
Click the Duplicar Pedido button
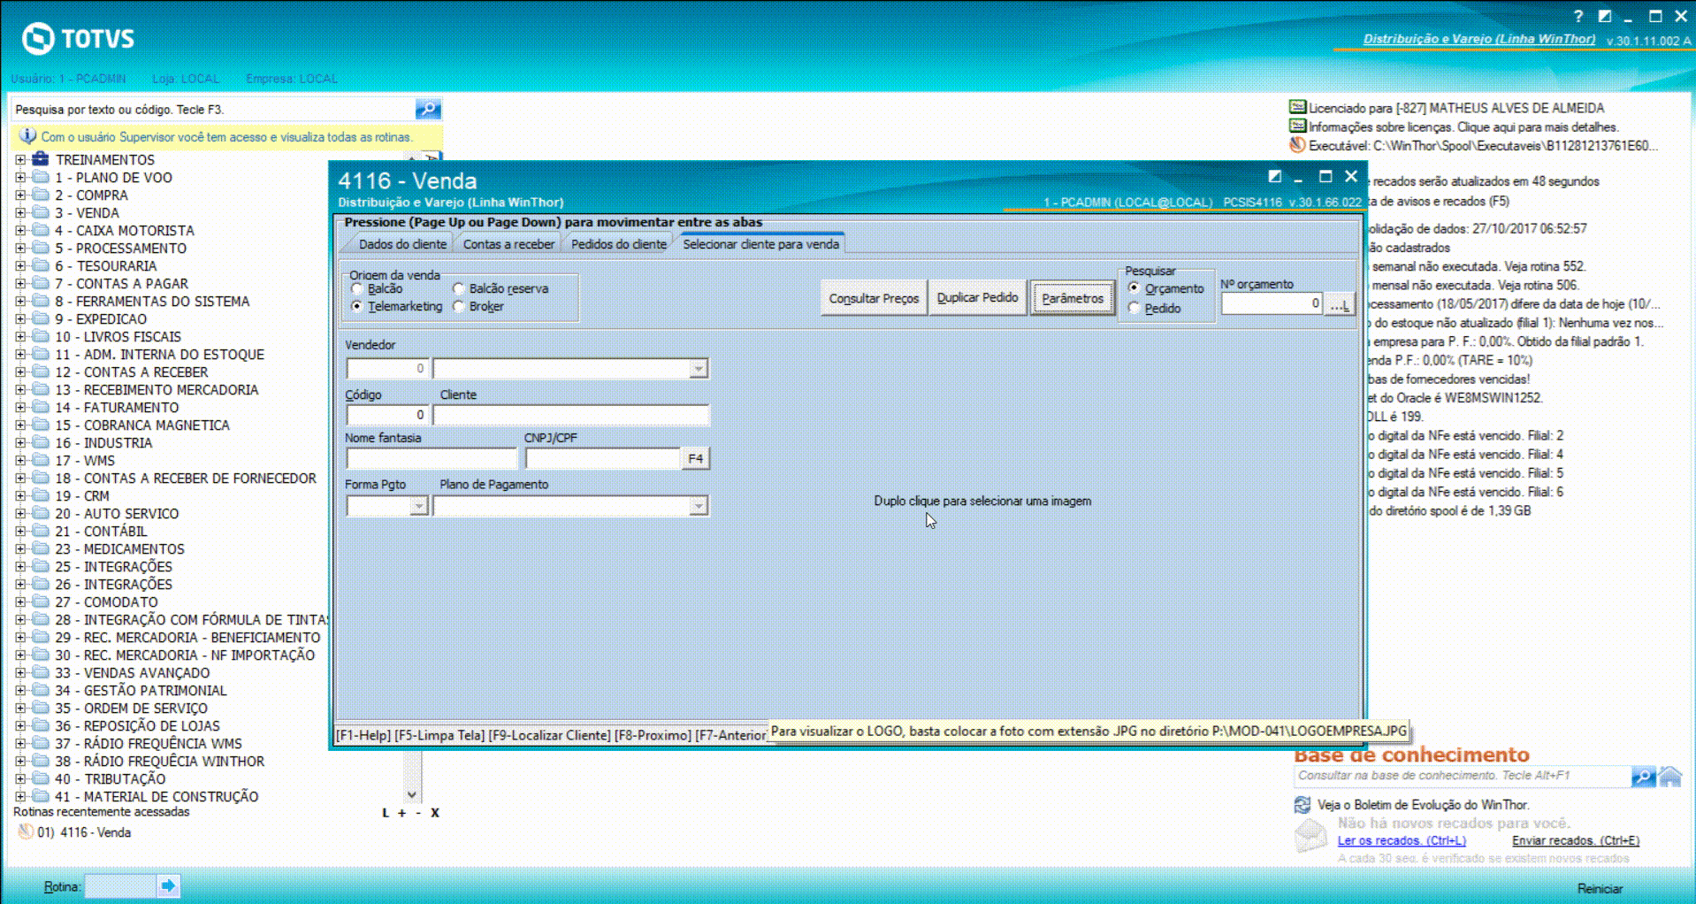(x=977, y=298)
